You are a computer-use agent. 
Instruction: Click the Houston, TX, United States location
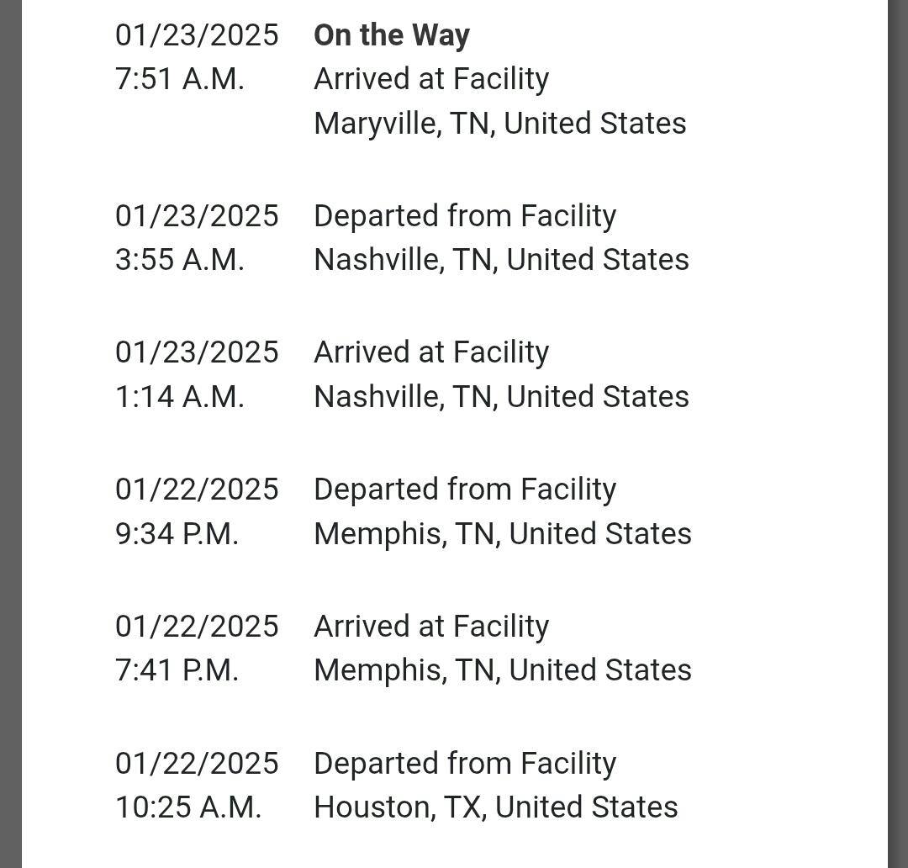495,807
